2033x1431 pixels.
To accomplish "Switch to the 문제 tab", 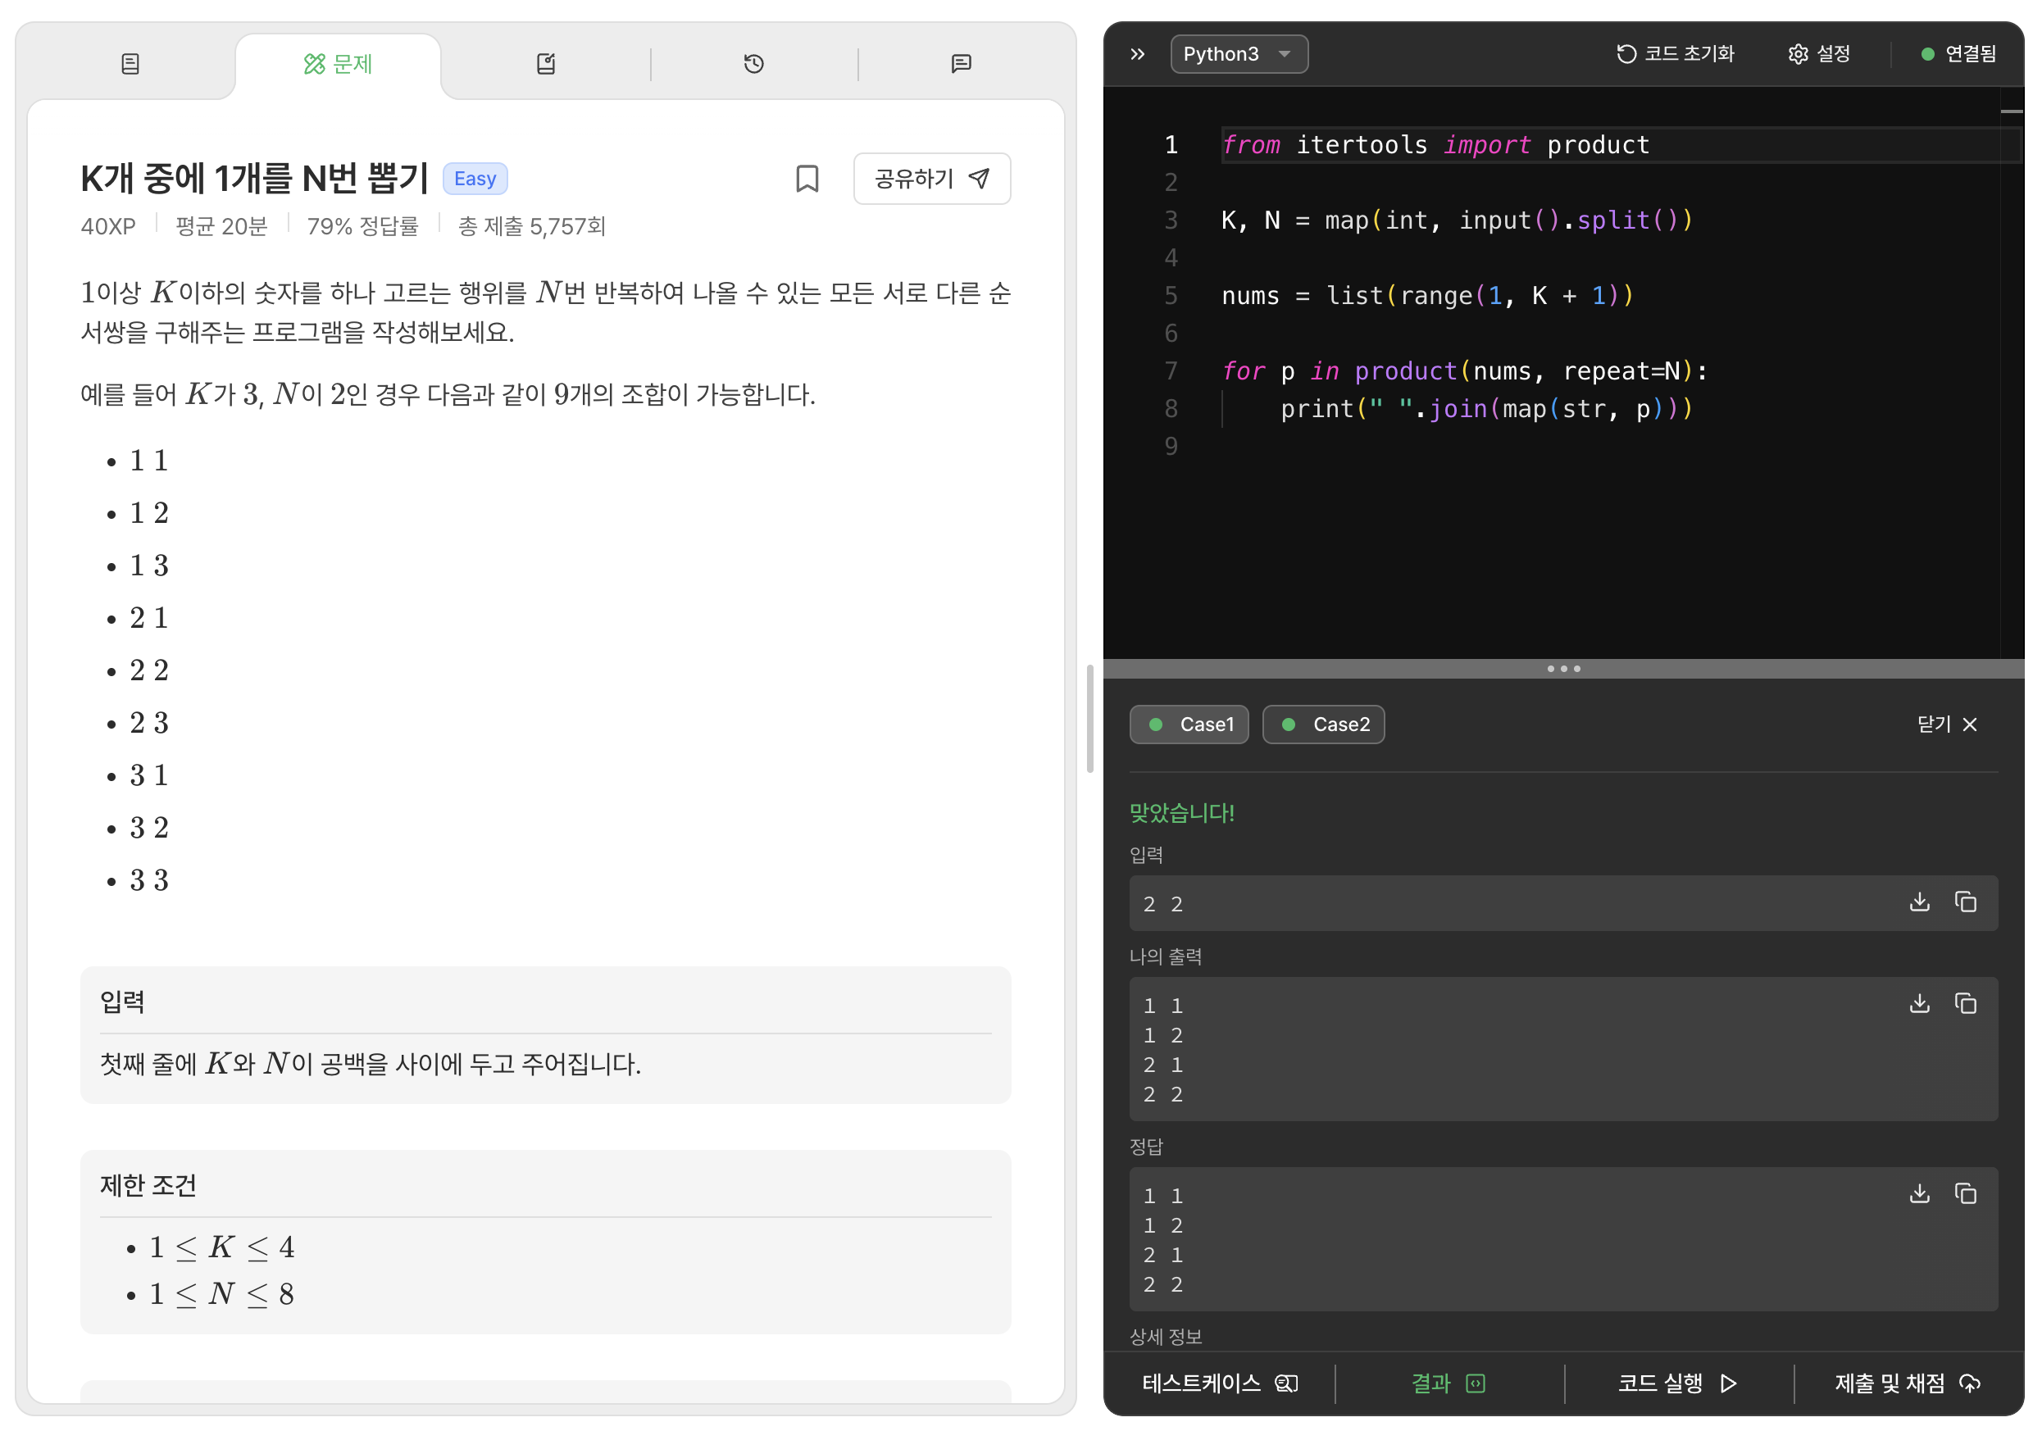I will (339, 64).
